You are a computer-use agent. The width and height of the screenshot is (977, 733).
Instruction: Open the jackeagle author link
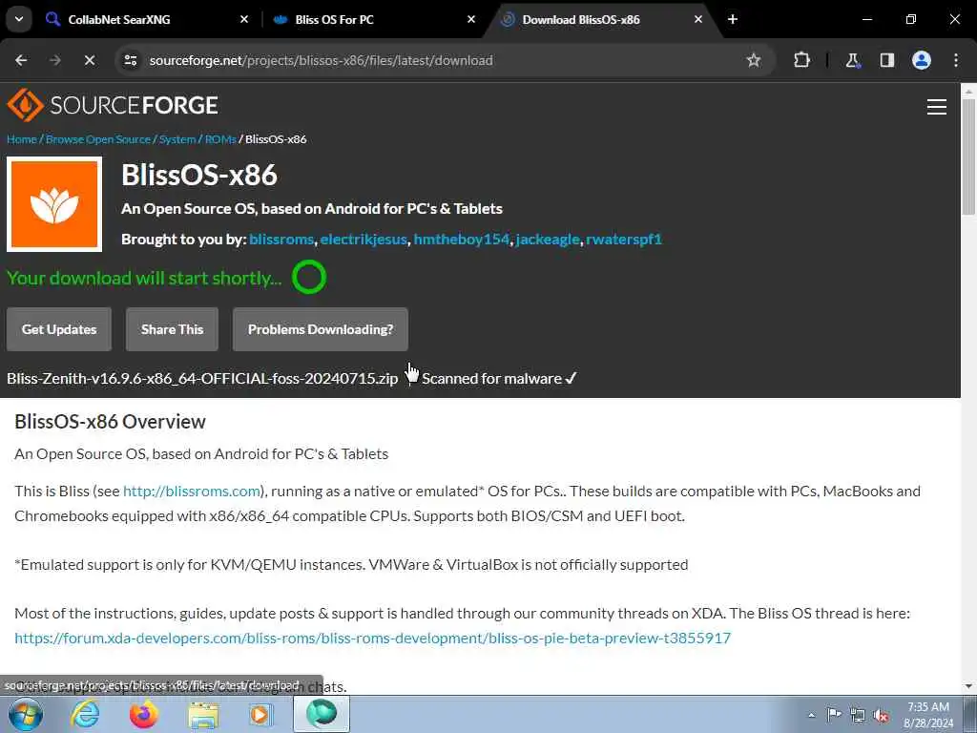[x=548, y=240]
